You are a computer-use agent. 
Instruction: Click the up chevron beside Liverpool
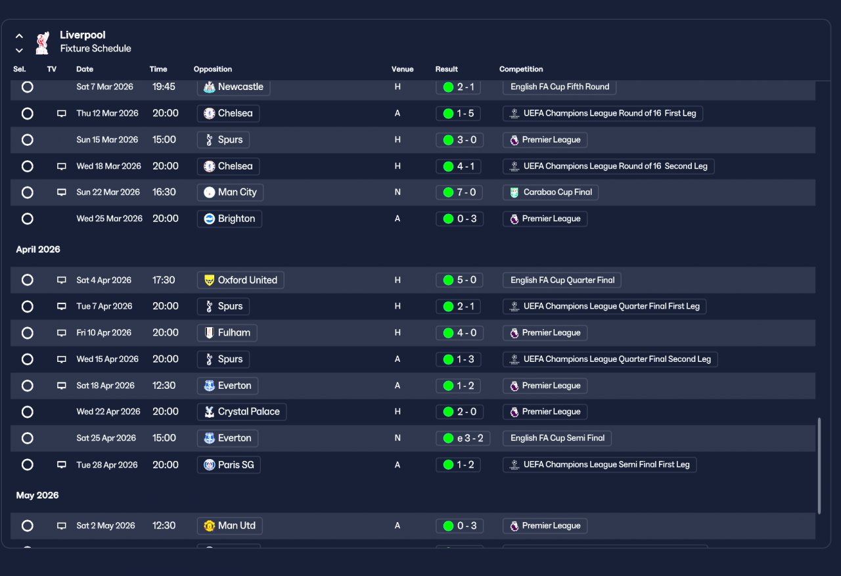[19, 36]
